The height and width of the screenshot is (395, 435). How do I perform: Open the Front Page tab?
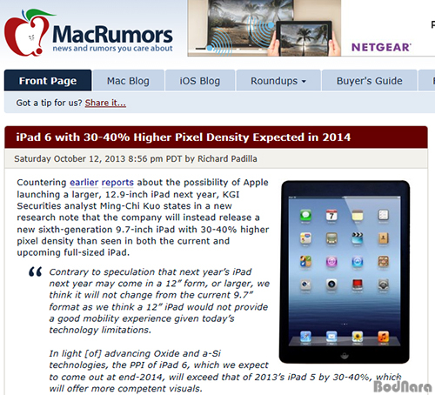(48, 81)
